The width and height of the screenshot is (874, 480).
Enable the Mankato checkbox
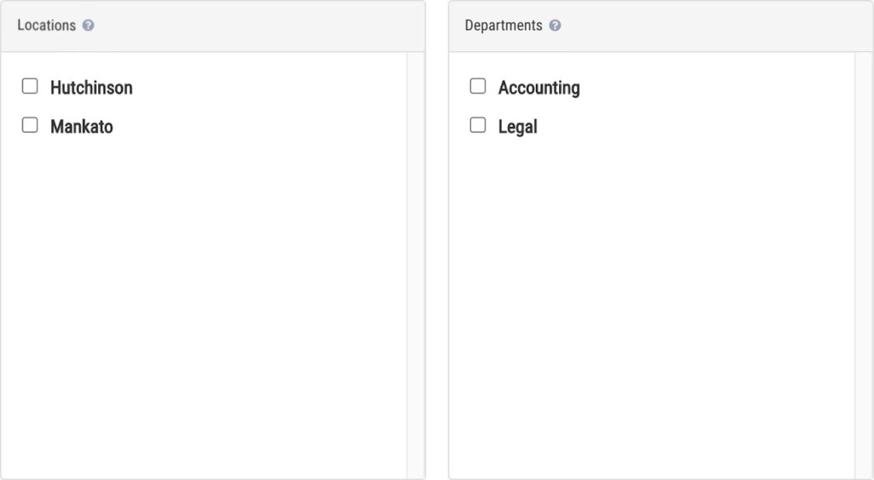click(x=30, y=125)
